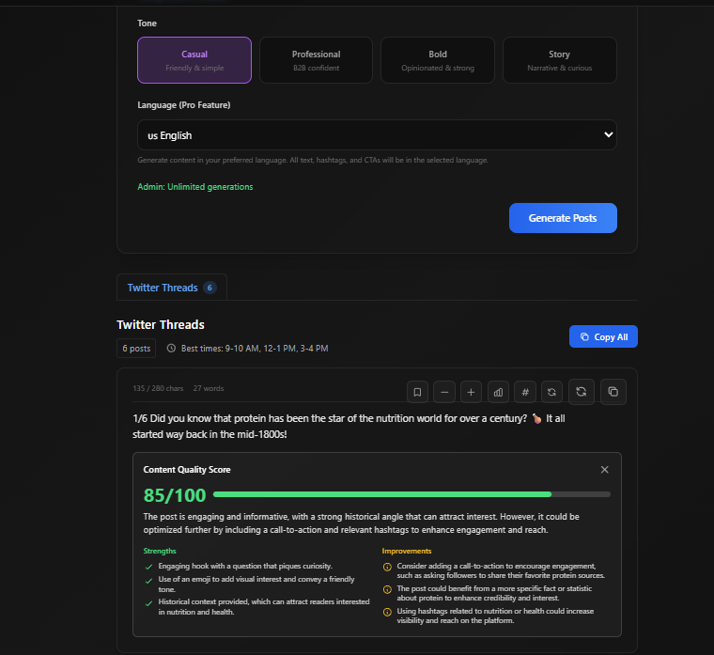The image size is (714, 655).
Task: Select the Casual tone option
Action: point(194,60)
